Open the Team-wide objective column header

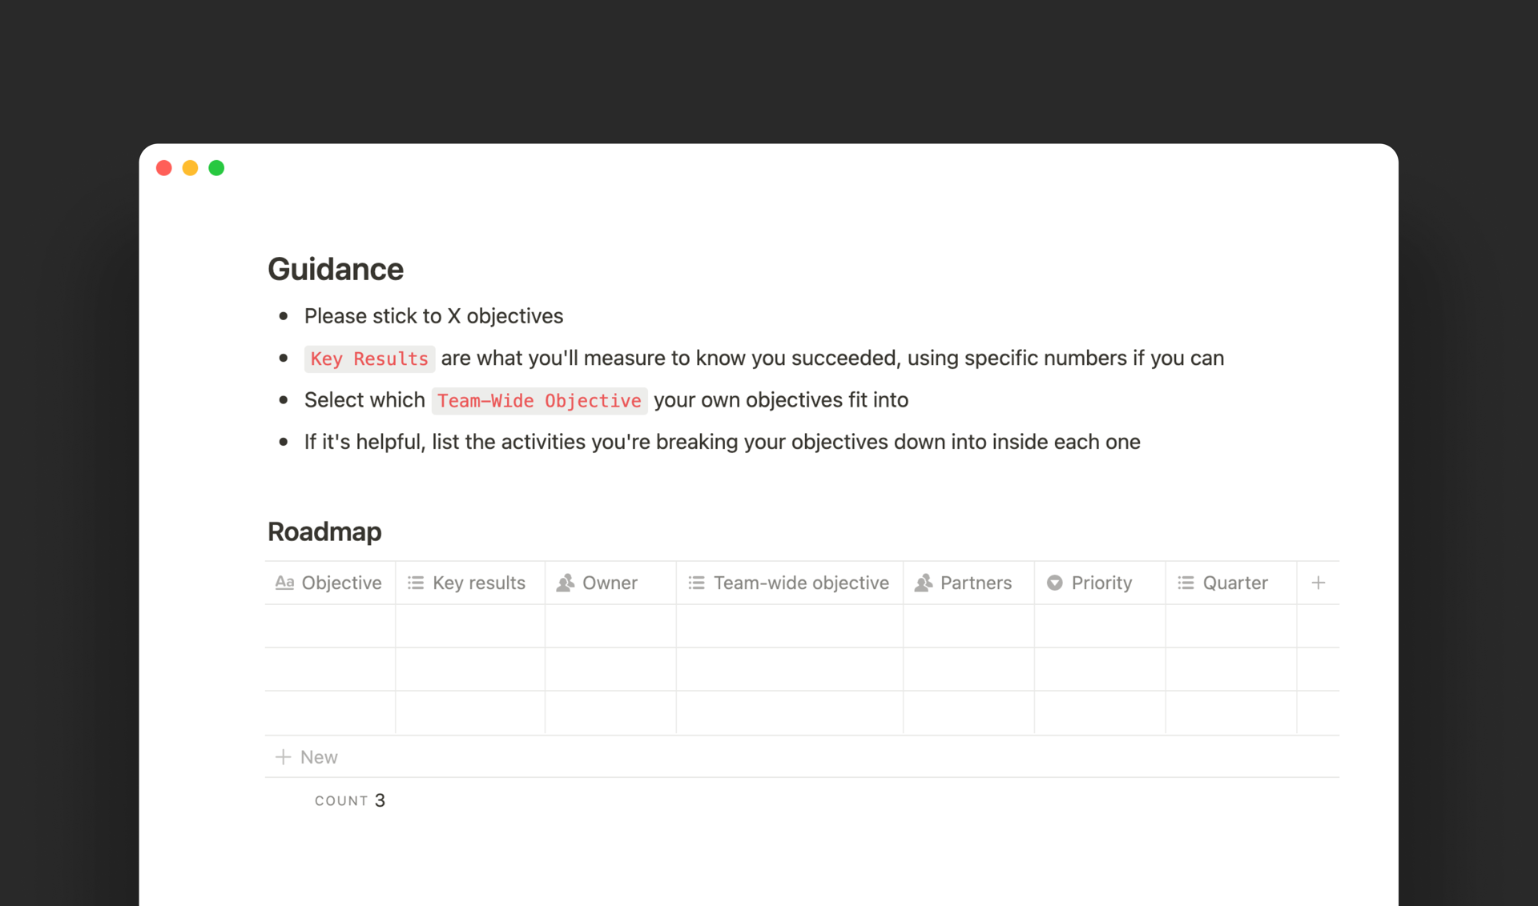(x=790, y=583)
